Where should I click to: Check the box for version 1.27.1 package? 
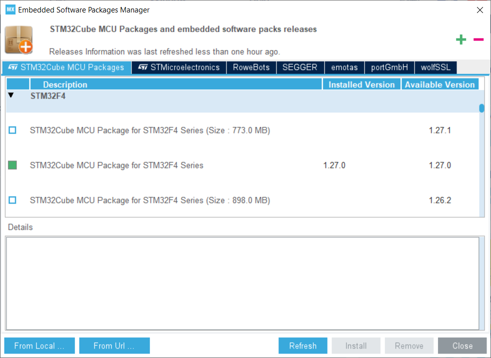(x=12, y=130)
